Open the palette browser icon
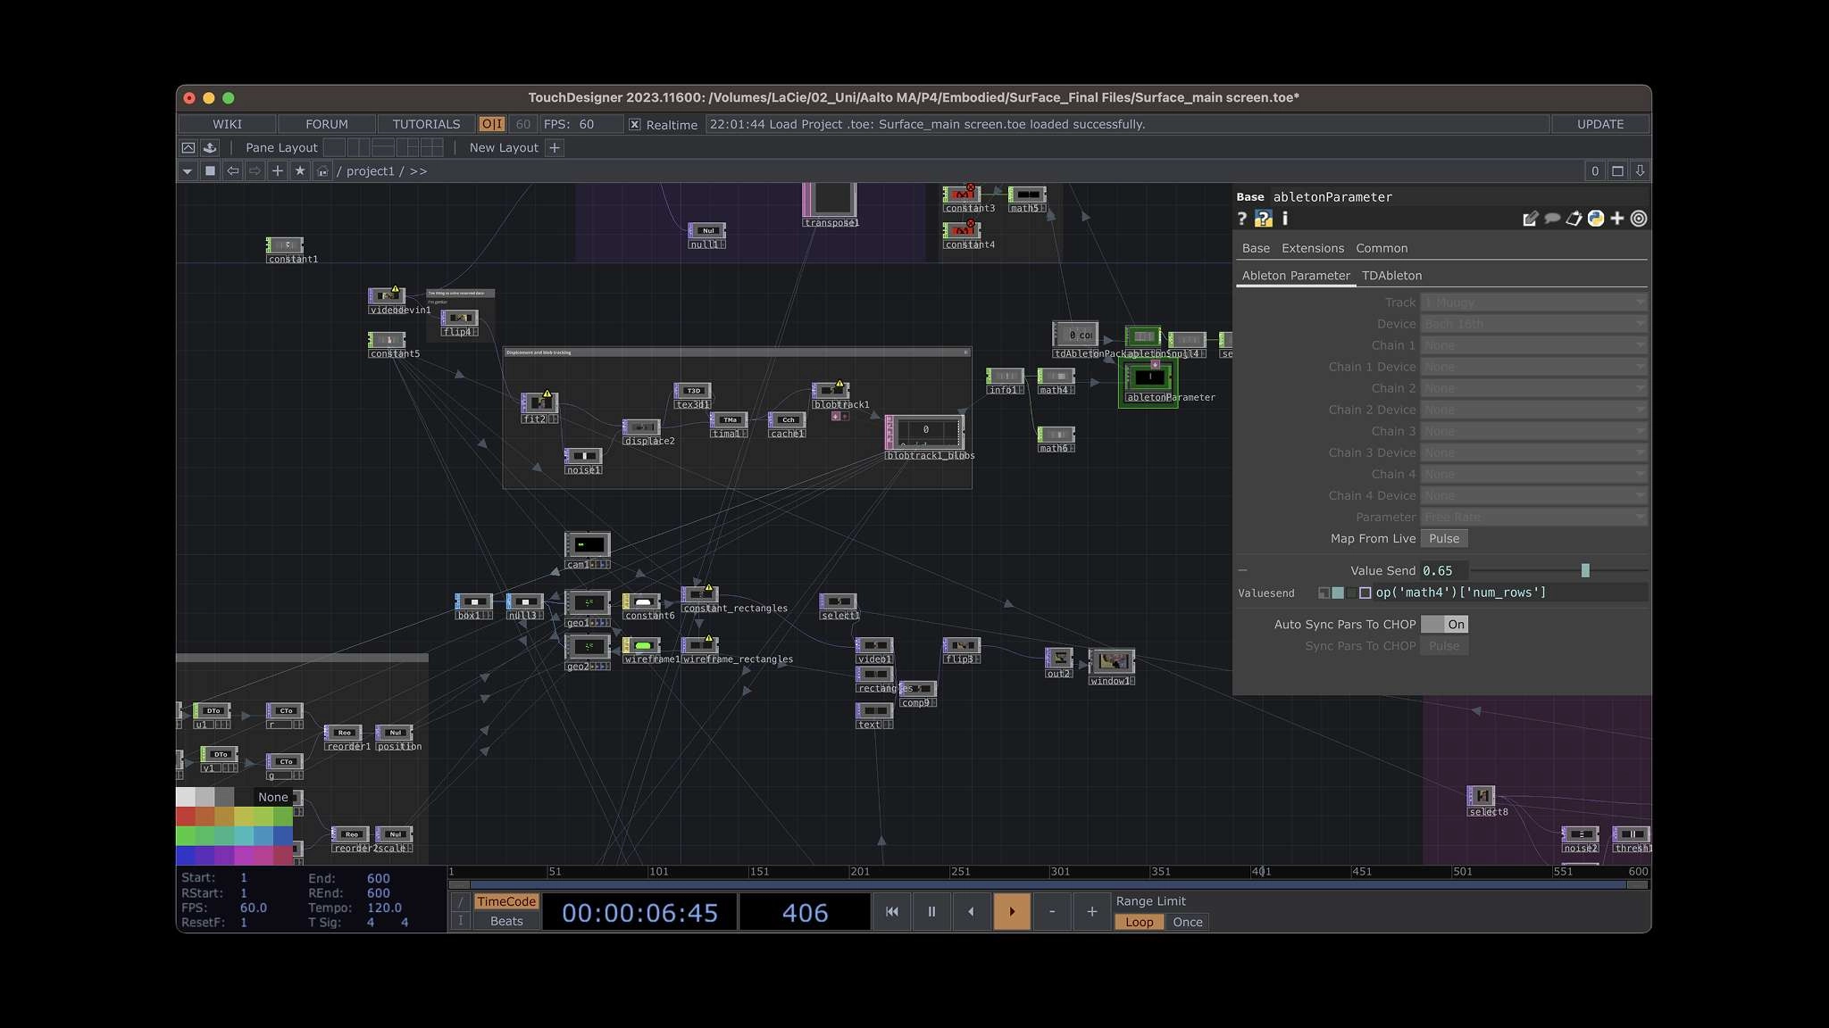Viewport: 1829px width, 1028px height. click(188, 147)
